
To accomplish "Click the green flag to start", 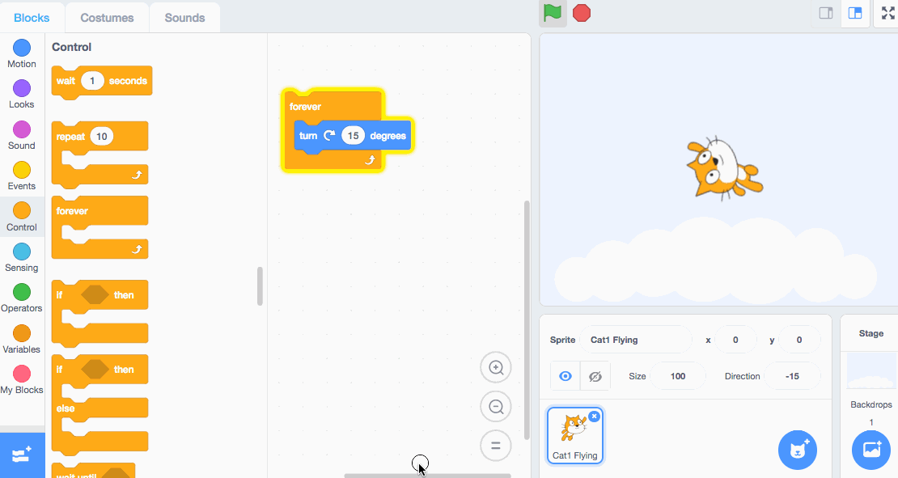I will [x=553, y=13].
